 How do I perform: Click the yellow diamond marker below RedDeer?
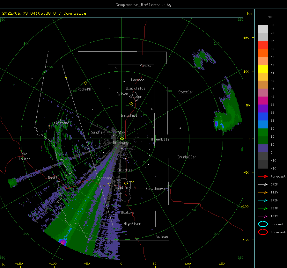(x=131, y=104)
